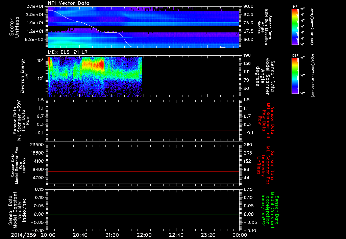Click the 14100 scanner position tick label
Image resolution: width=346 pixels, height=239 pixels.
38,161
